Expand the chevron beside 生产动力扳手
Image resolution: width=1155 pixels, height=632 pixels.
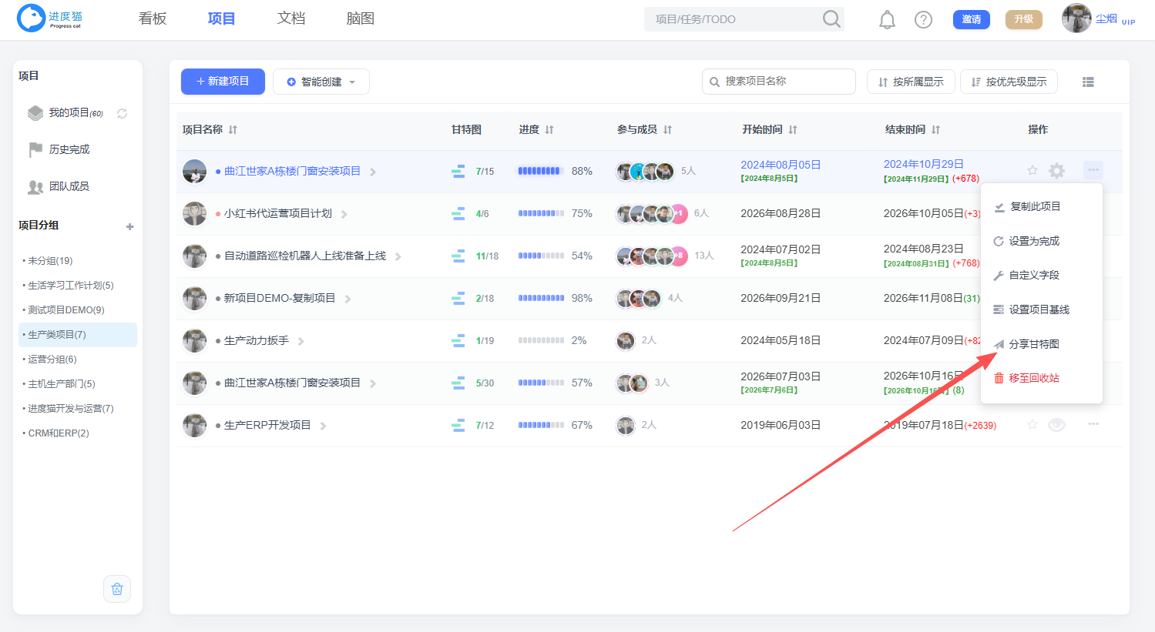click(x=301, y=341)
